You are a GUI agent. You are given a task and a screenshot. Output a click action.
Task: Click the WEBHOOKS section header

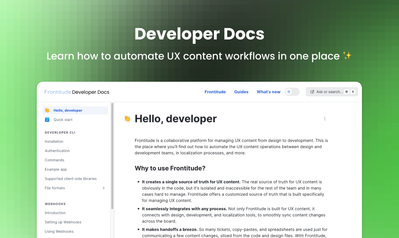[55, 204]
